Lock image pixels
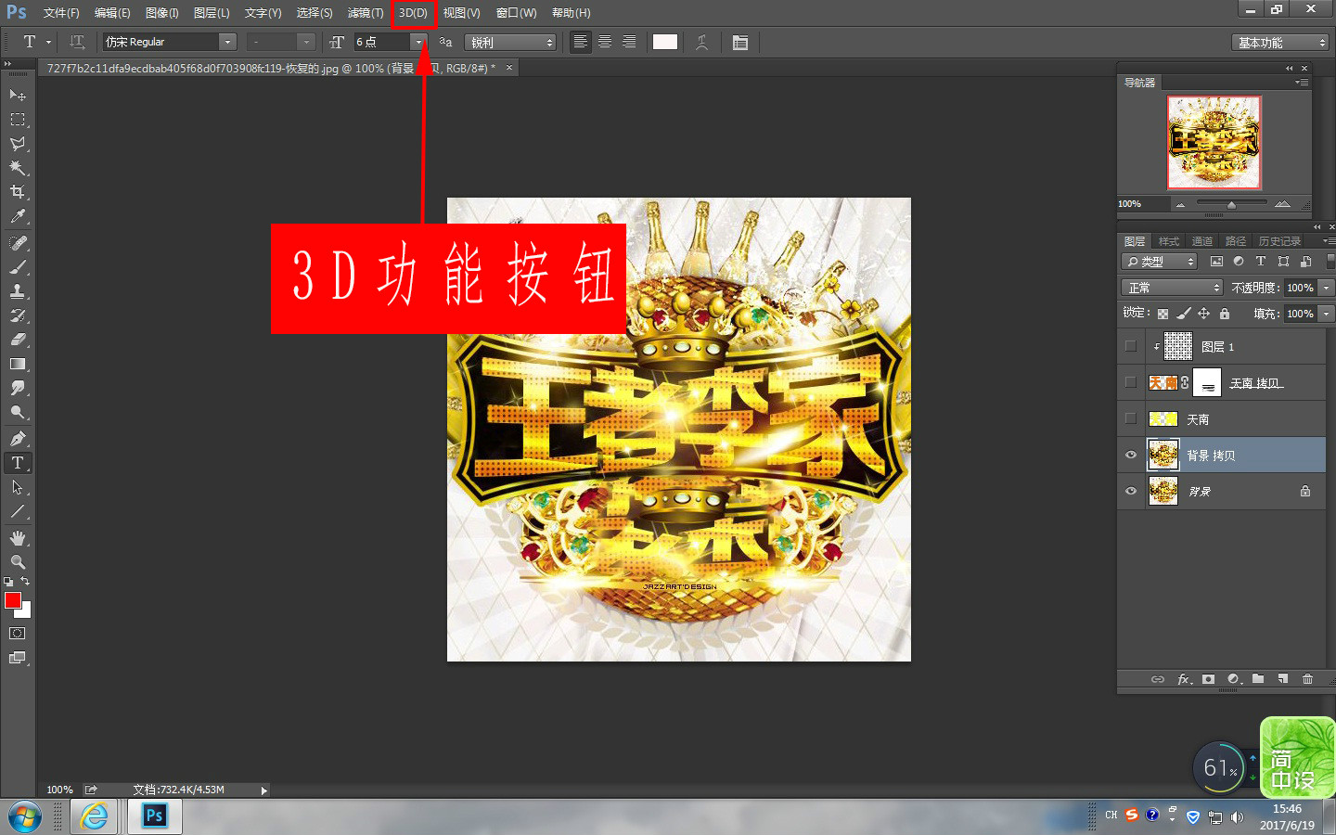 tap(1183, 314)
